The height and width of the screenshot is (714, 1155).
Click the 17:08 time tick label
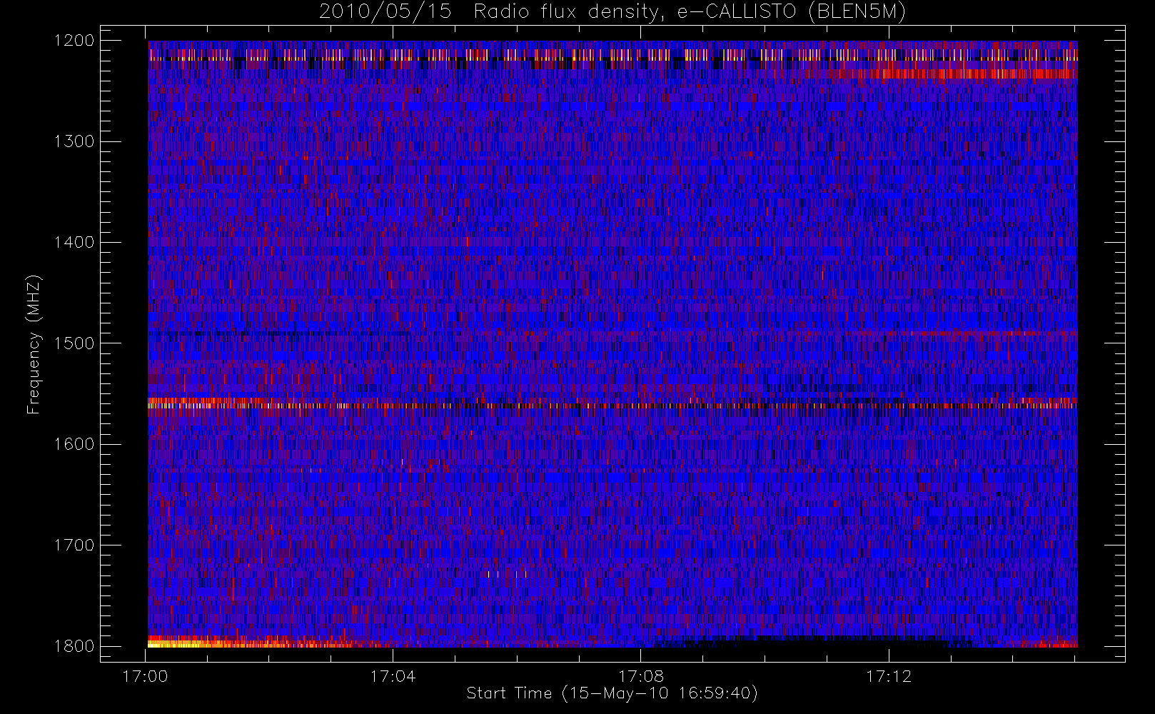(x=640, y=676)
